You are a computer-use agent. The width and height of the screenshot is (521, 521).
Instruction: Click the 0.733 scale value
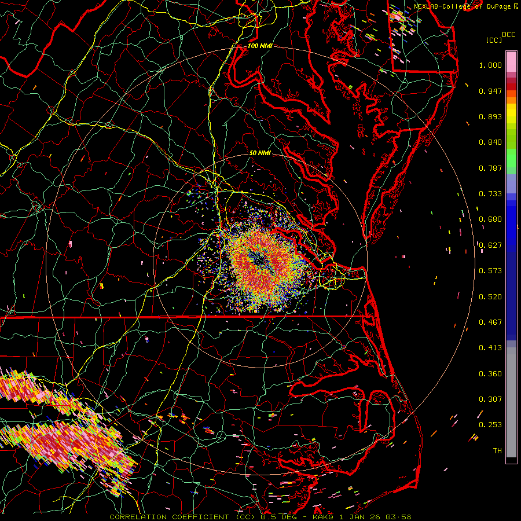tap(490, 194)
